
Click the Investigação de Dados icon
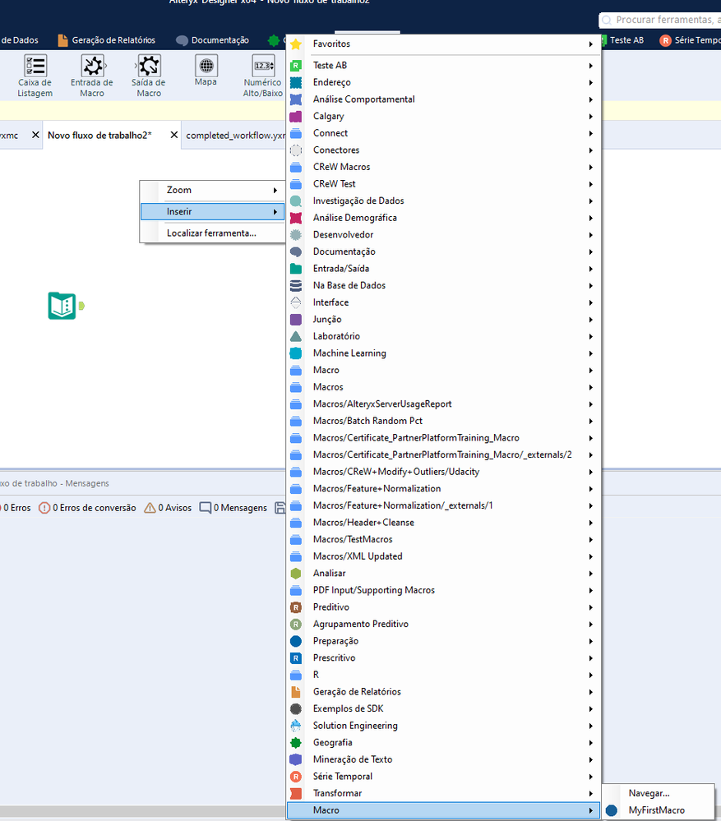[296, 201]
